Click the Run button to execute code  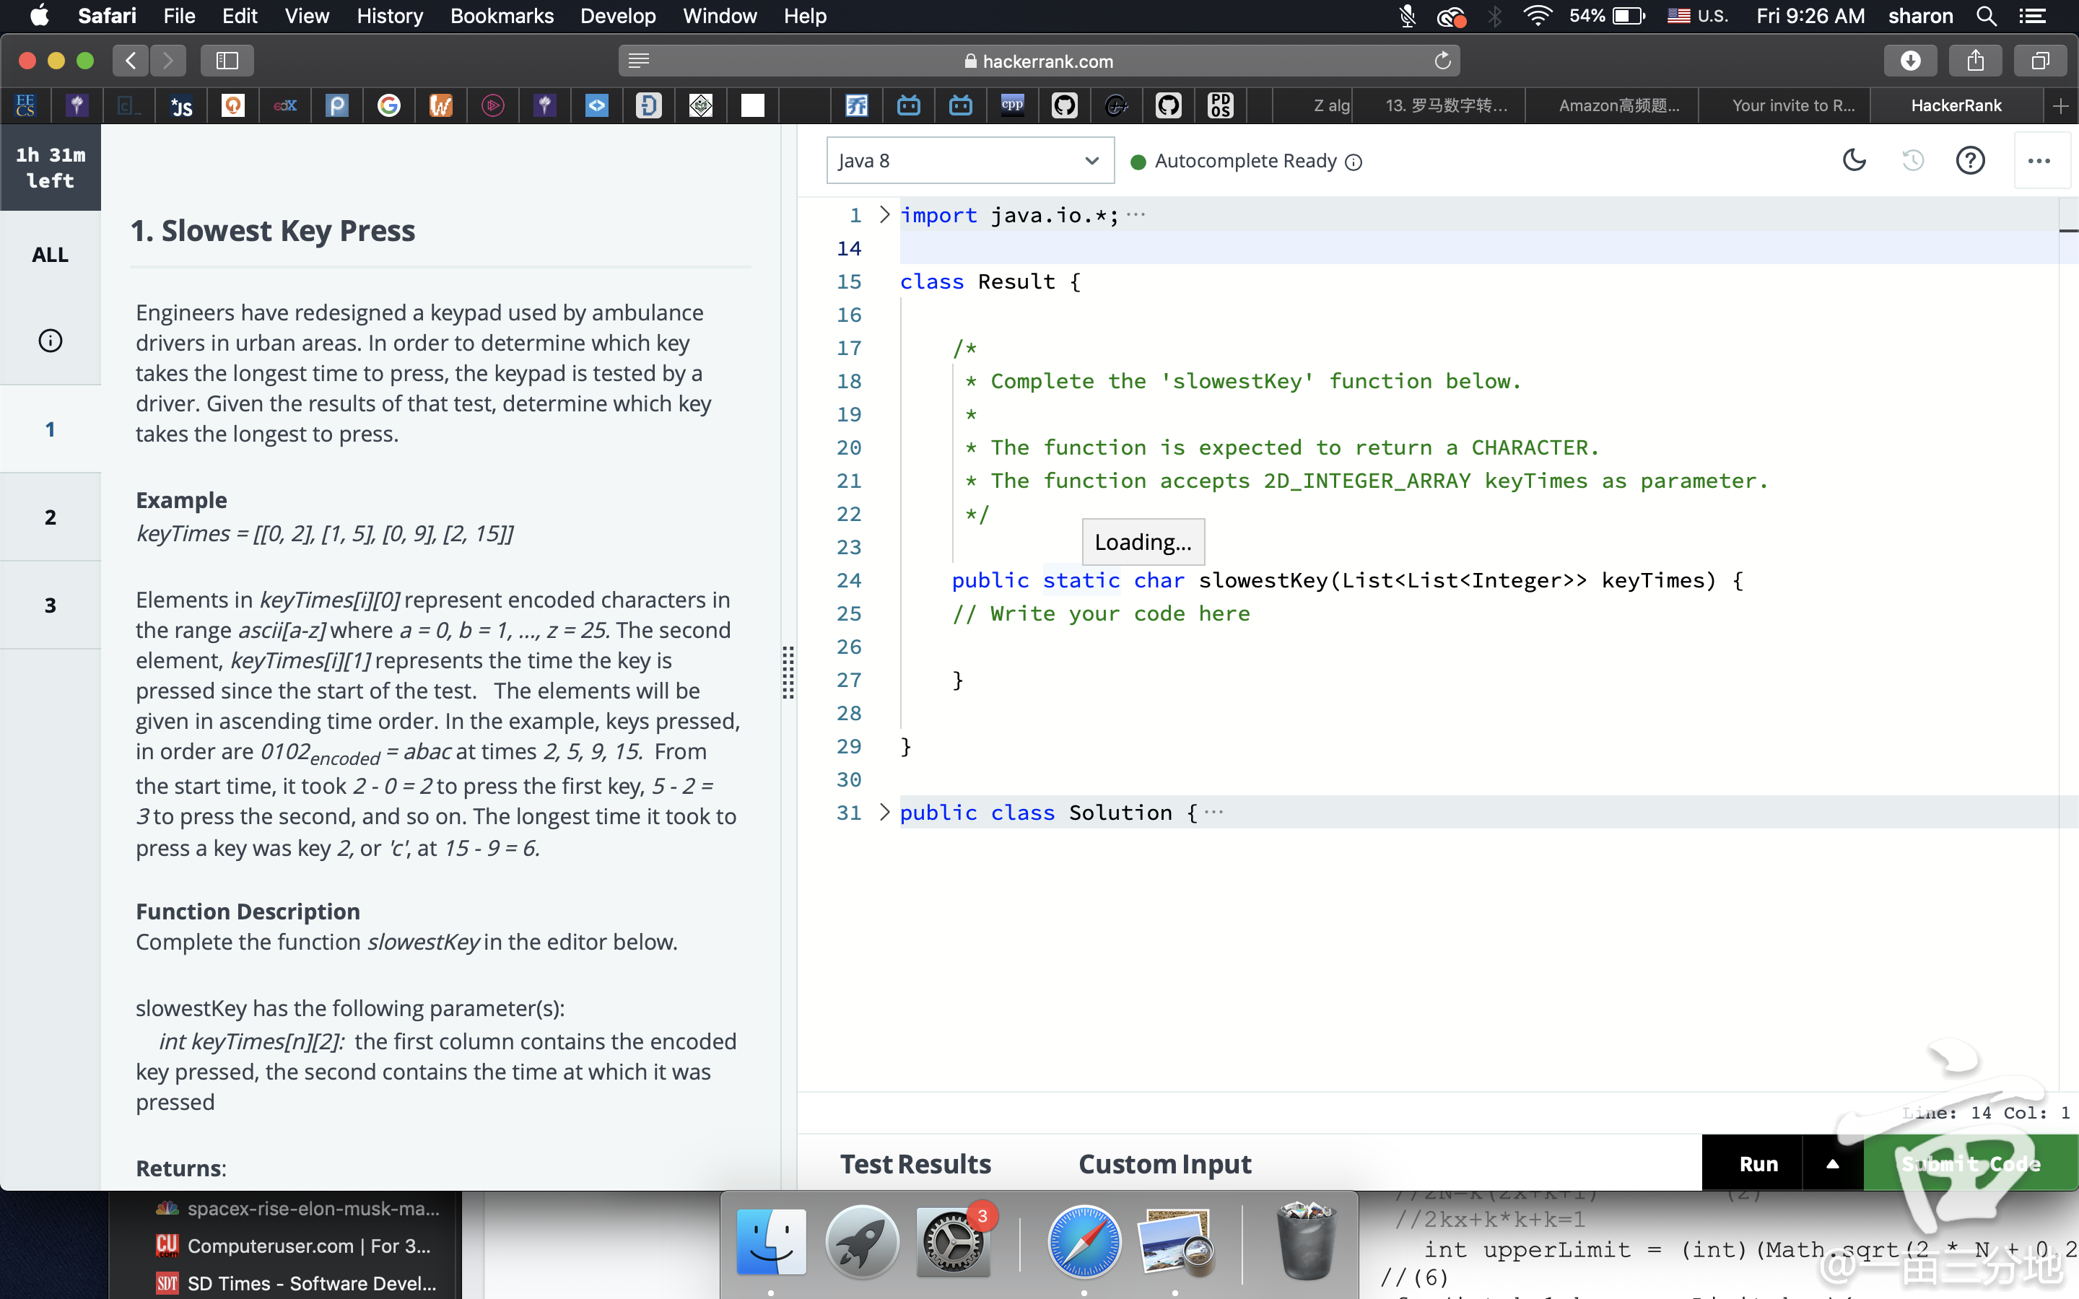click(x=1758, y=1163)
